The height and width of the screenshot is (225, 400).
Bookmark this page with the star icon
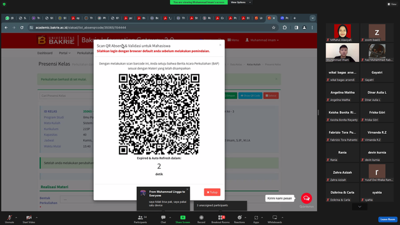click(274, 27)
